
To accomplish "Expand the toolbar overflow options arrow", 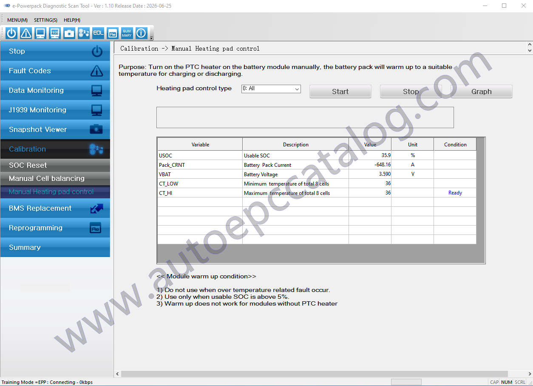I will 152,38.
